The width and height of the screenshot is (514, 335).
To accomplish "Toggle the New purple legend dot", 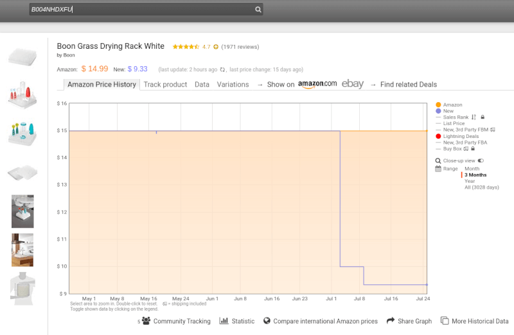I will click(438, 111).
